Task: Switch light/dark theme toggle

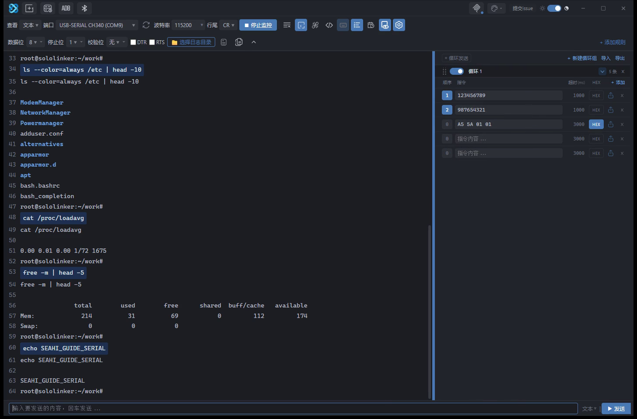Action: point(554,8)
